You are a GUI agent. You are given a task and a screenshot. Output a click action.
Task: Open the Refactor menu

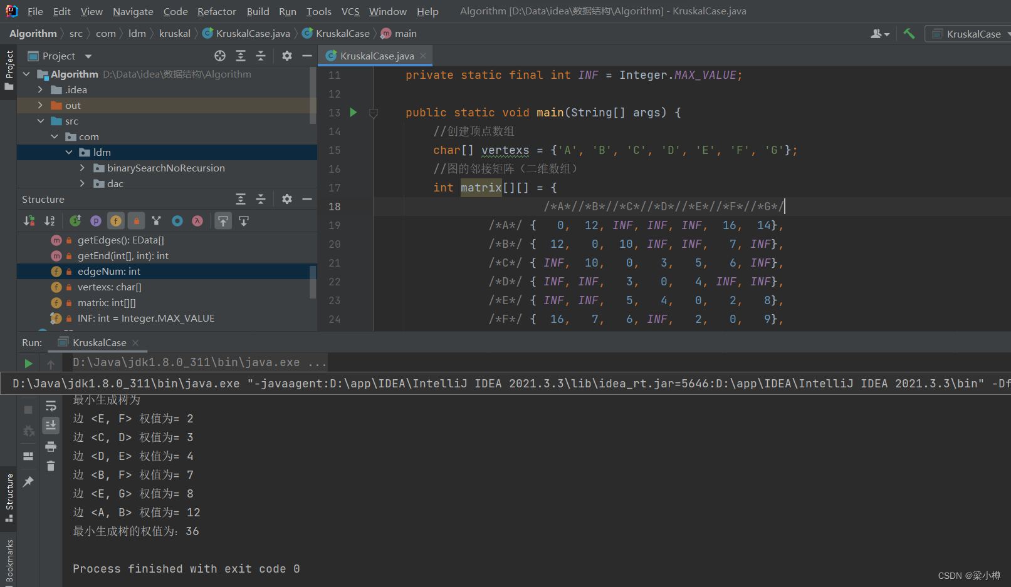(x=217, y=11)
